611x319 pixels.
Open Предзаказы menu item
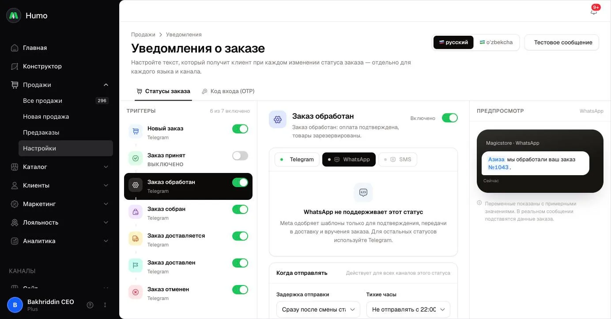66,132
